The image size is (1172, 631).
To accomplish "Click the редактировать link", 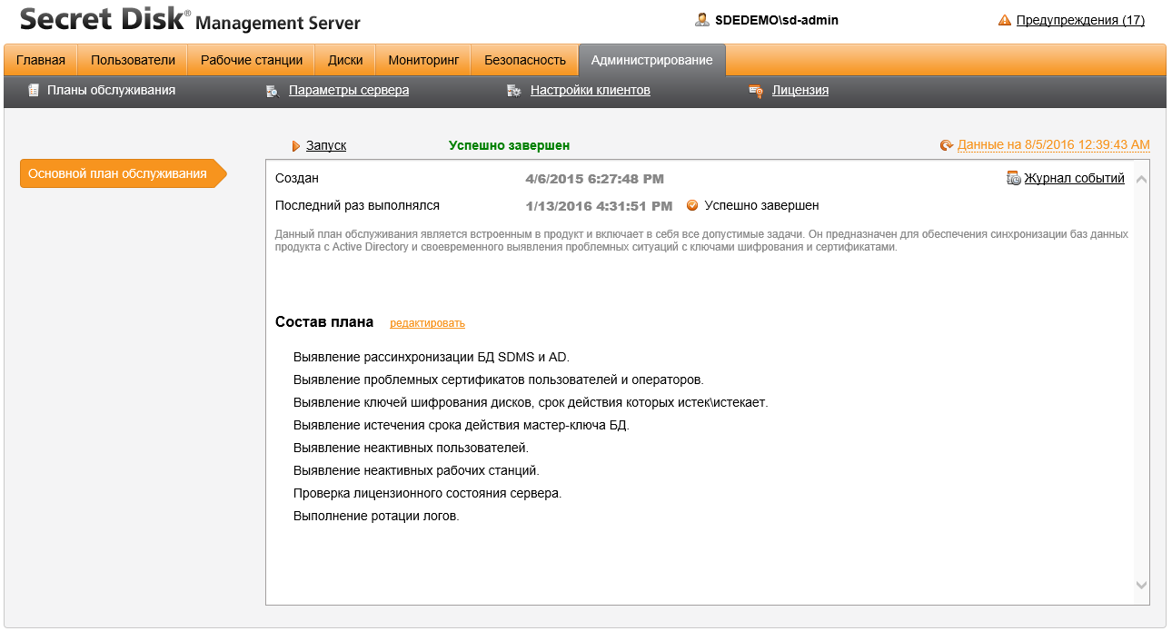I will (426, 322).
